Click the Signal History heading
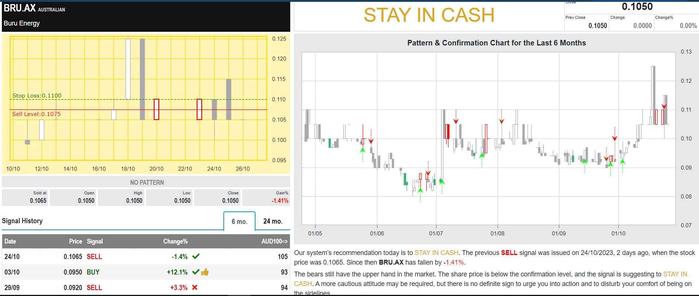699x296 pixels. point(22,221)
